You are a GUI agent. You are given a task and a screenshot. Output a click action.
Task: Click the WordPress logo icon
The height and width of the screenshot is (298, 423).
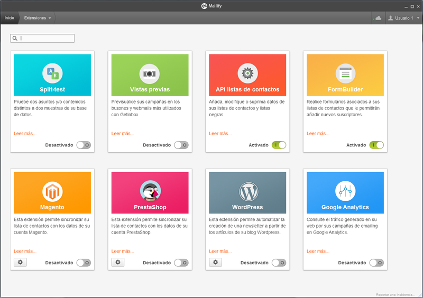tap(249, 192)
